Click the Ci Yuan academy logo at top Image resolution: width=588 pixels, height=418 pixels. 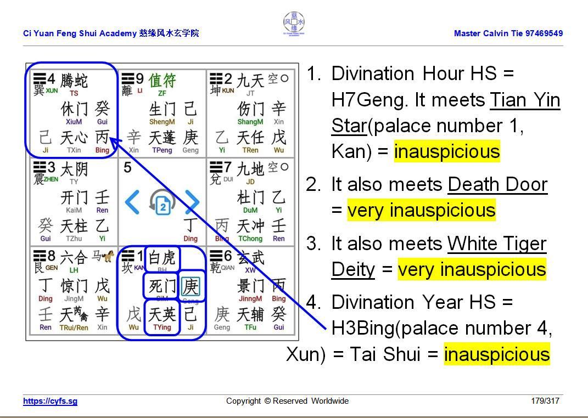click(x=294, y=24)
